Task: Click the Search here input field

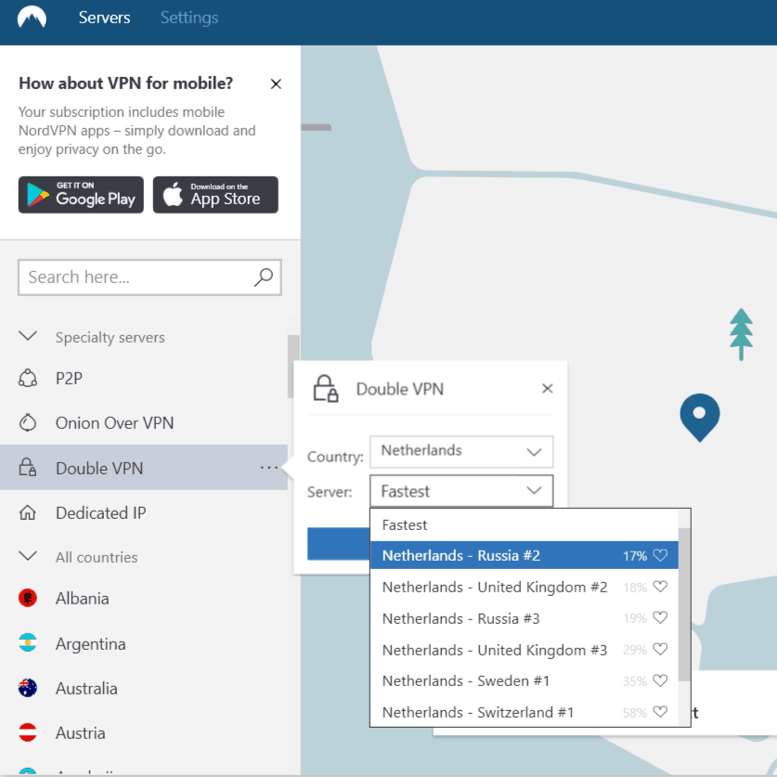Action: pyautogui.click(x=149, y=277)
